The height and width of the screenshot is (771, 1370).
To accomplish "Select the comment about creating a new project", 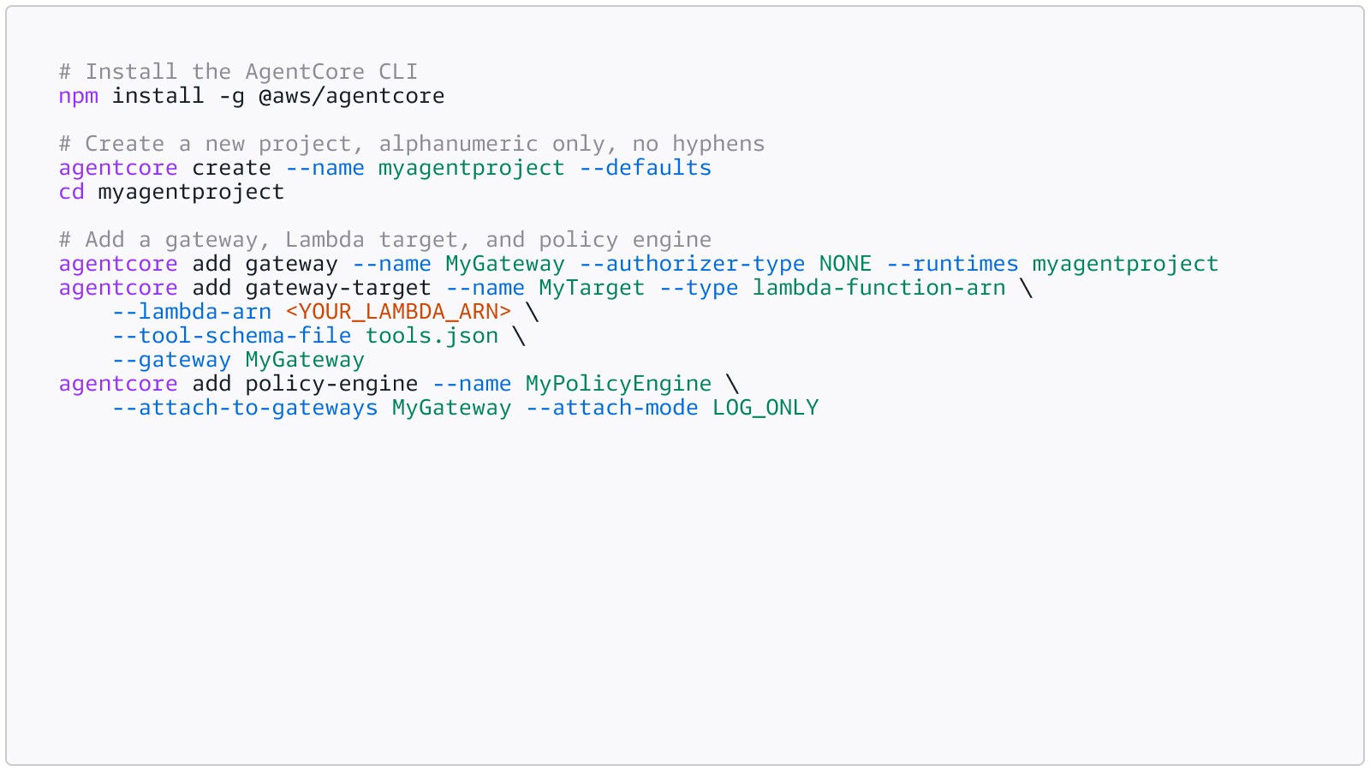I will (412, 144).
